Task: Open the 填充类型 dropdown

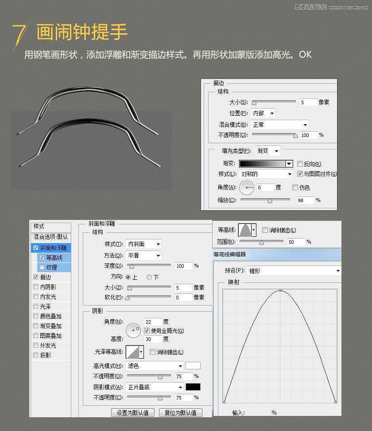Action: (267, 151)
